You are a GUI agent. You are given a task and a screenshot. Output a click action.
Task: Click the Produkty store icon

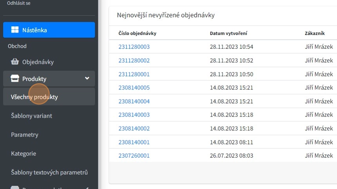click(15, 79)
